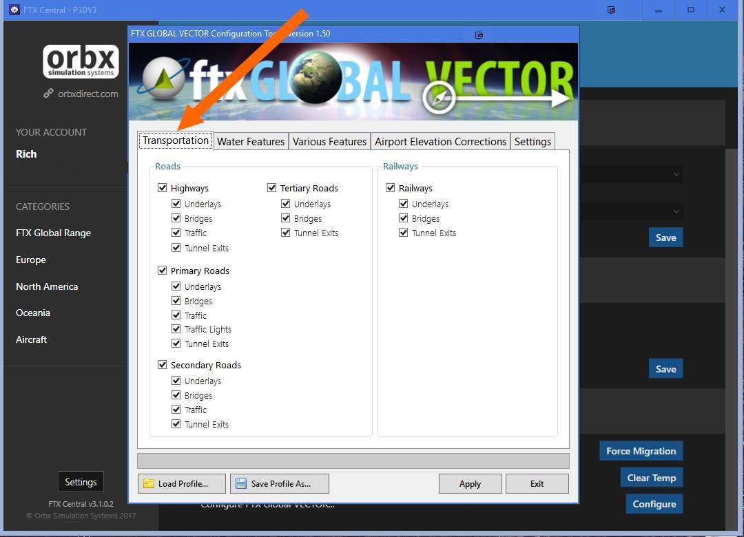This screenshot has height=537, width=744.
Task: Open the North America category
Action: coord(47,286)
